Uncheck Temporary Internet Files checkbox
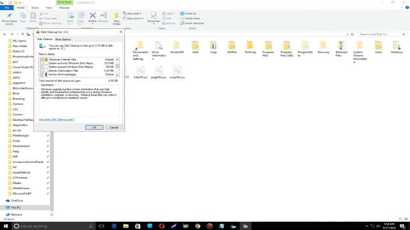 [42, 59]
